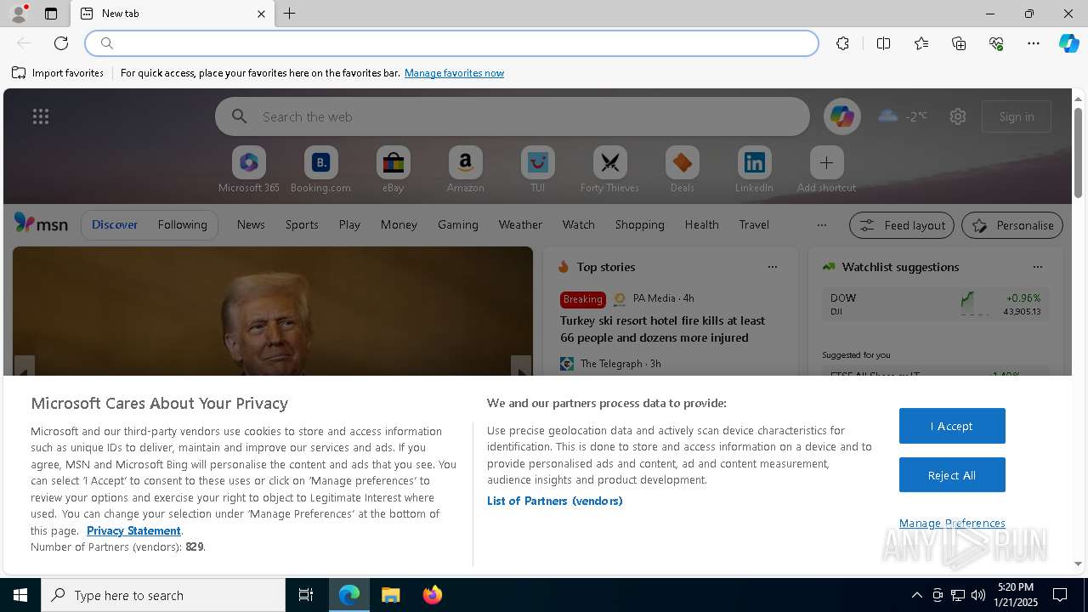This screenshot has width=1088, height=612.
Task: Open Browser essentials heart icon
Action: [x=996, y=43]
